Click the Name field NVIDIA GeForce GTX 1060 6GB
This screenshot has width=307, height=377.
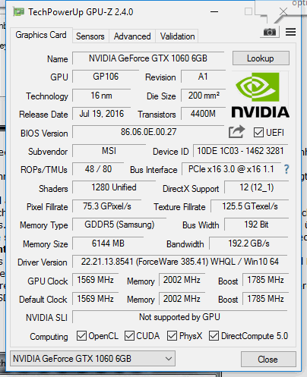point(148,58)
